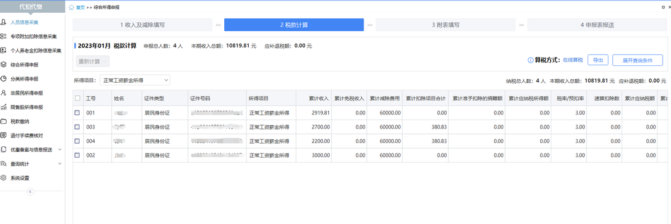The height and width of the screenshot is (224, 671).
Task: Click the 优惠备案与信息报送 sidebar icon
Action: [4, 150]
